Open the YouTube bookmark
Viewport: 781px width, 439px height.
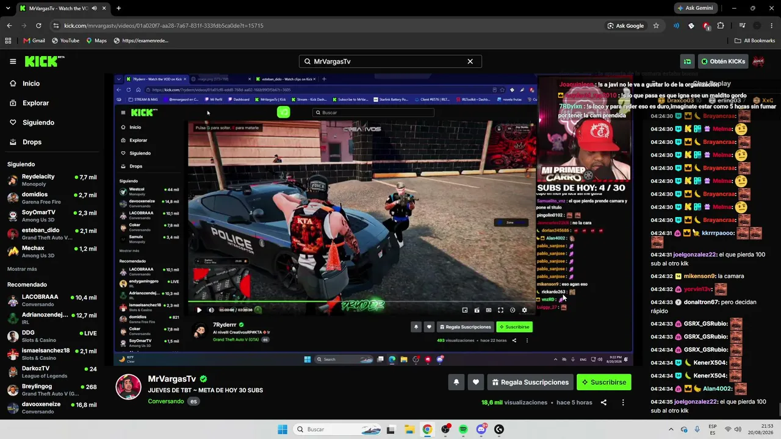65,41
